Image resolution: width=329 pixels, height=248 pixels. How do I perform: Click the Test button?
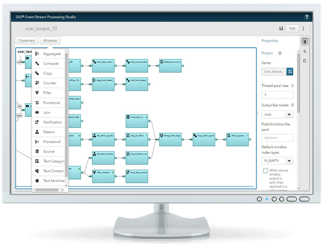pos(292,28)
